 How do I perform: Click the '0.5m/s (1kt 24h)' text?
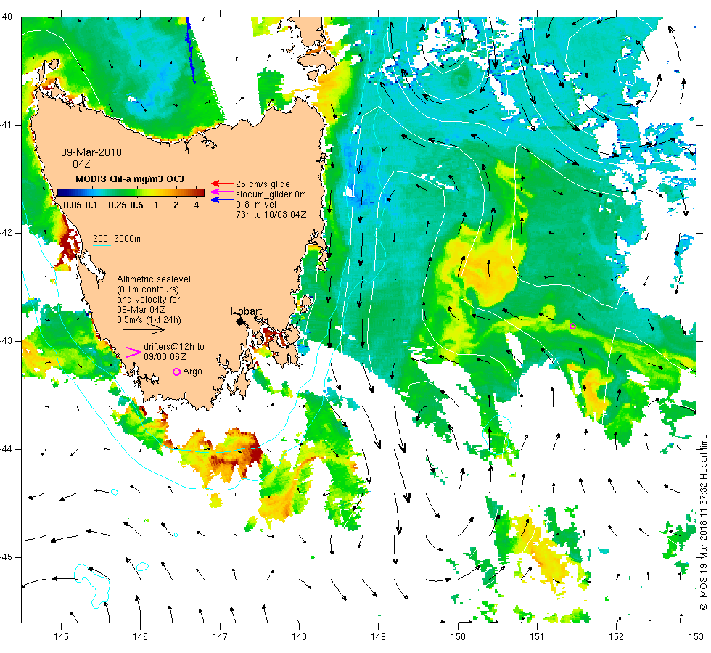pos(149,320)
